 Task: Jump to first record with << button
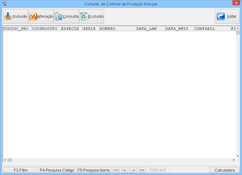click(116, 170)
